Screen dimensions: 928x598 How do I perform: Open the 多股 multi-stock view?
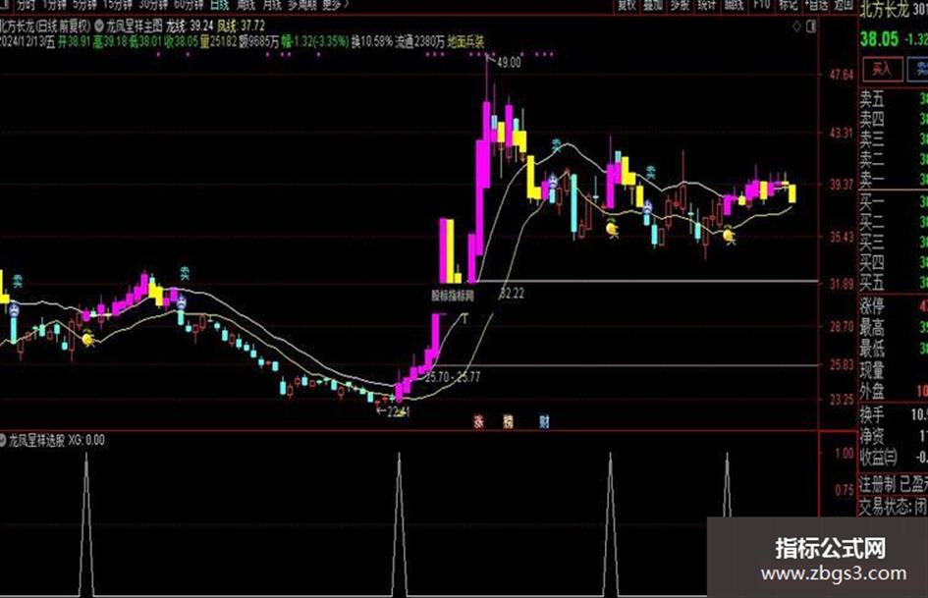(680, 5)
